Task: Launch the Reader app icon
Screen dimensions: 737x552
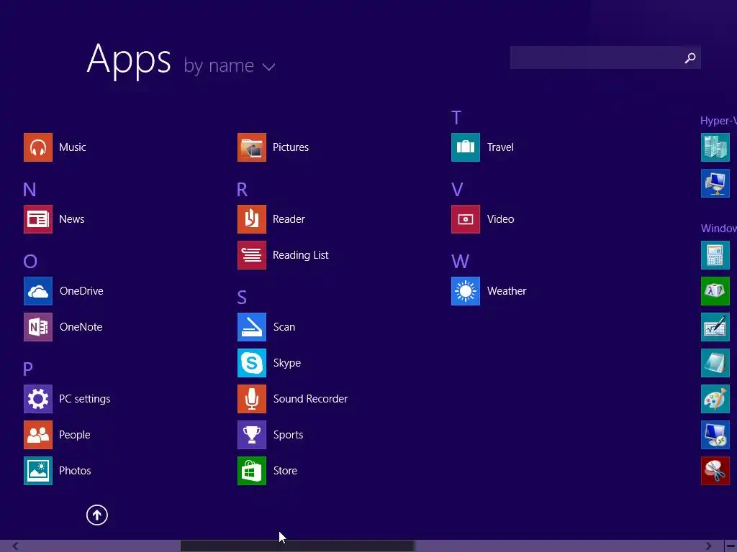Action: [x=252, y=219]
